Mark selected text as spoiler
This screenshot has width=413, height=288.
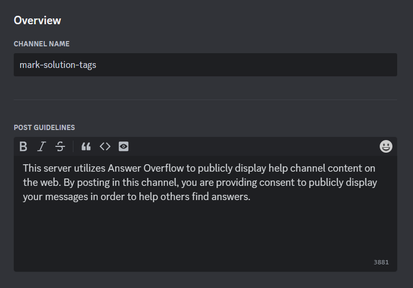click(124, 146)
